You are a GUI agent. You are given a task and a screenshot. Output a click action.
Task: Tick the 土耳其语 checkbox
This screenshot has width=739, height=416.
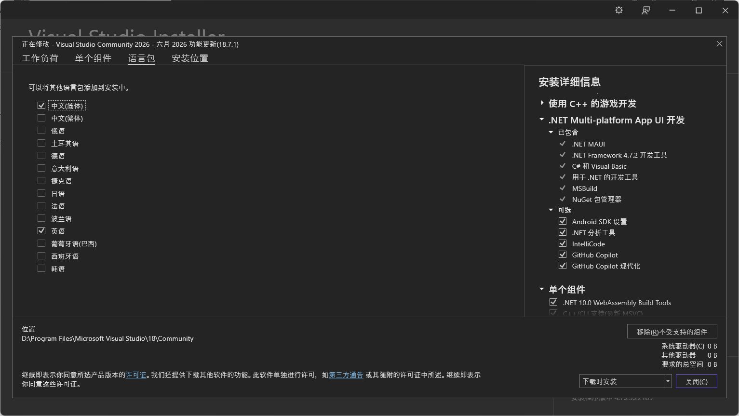click(x=41, y=143)
